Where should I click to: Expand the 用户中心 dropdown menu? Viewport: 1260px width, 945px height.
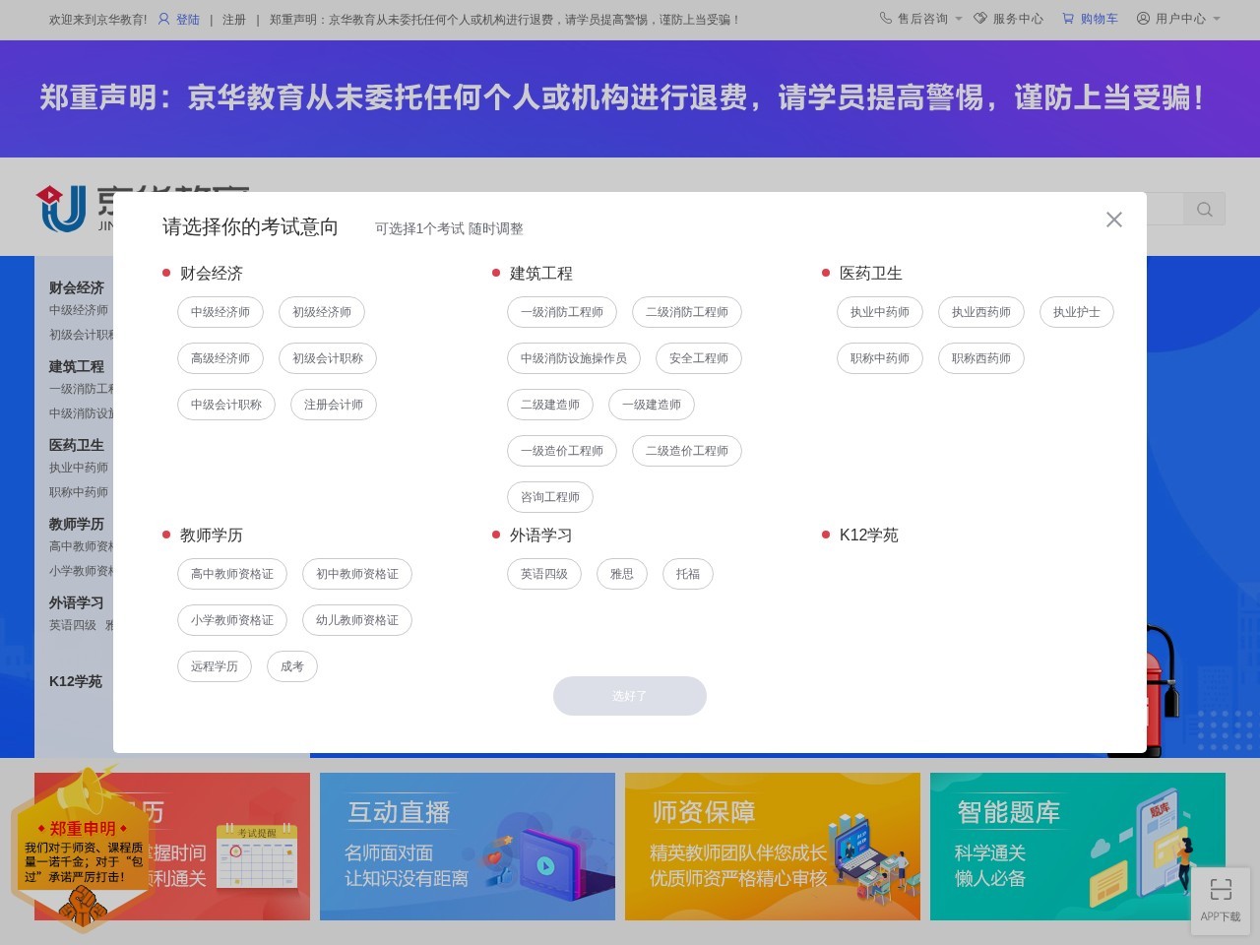1217,18
